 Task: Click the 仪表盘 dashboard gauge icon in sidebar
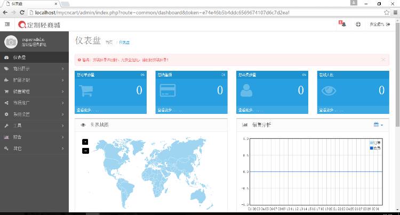pos(6,57)
